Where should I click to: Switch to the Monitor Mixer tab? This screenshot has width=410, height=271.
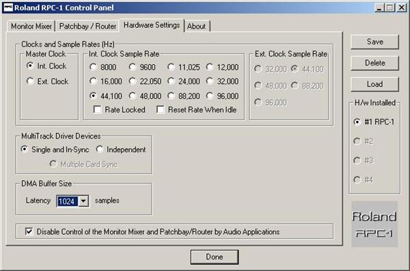tap(31, 26)
